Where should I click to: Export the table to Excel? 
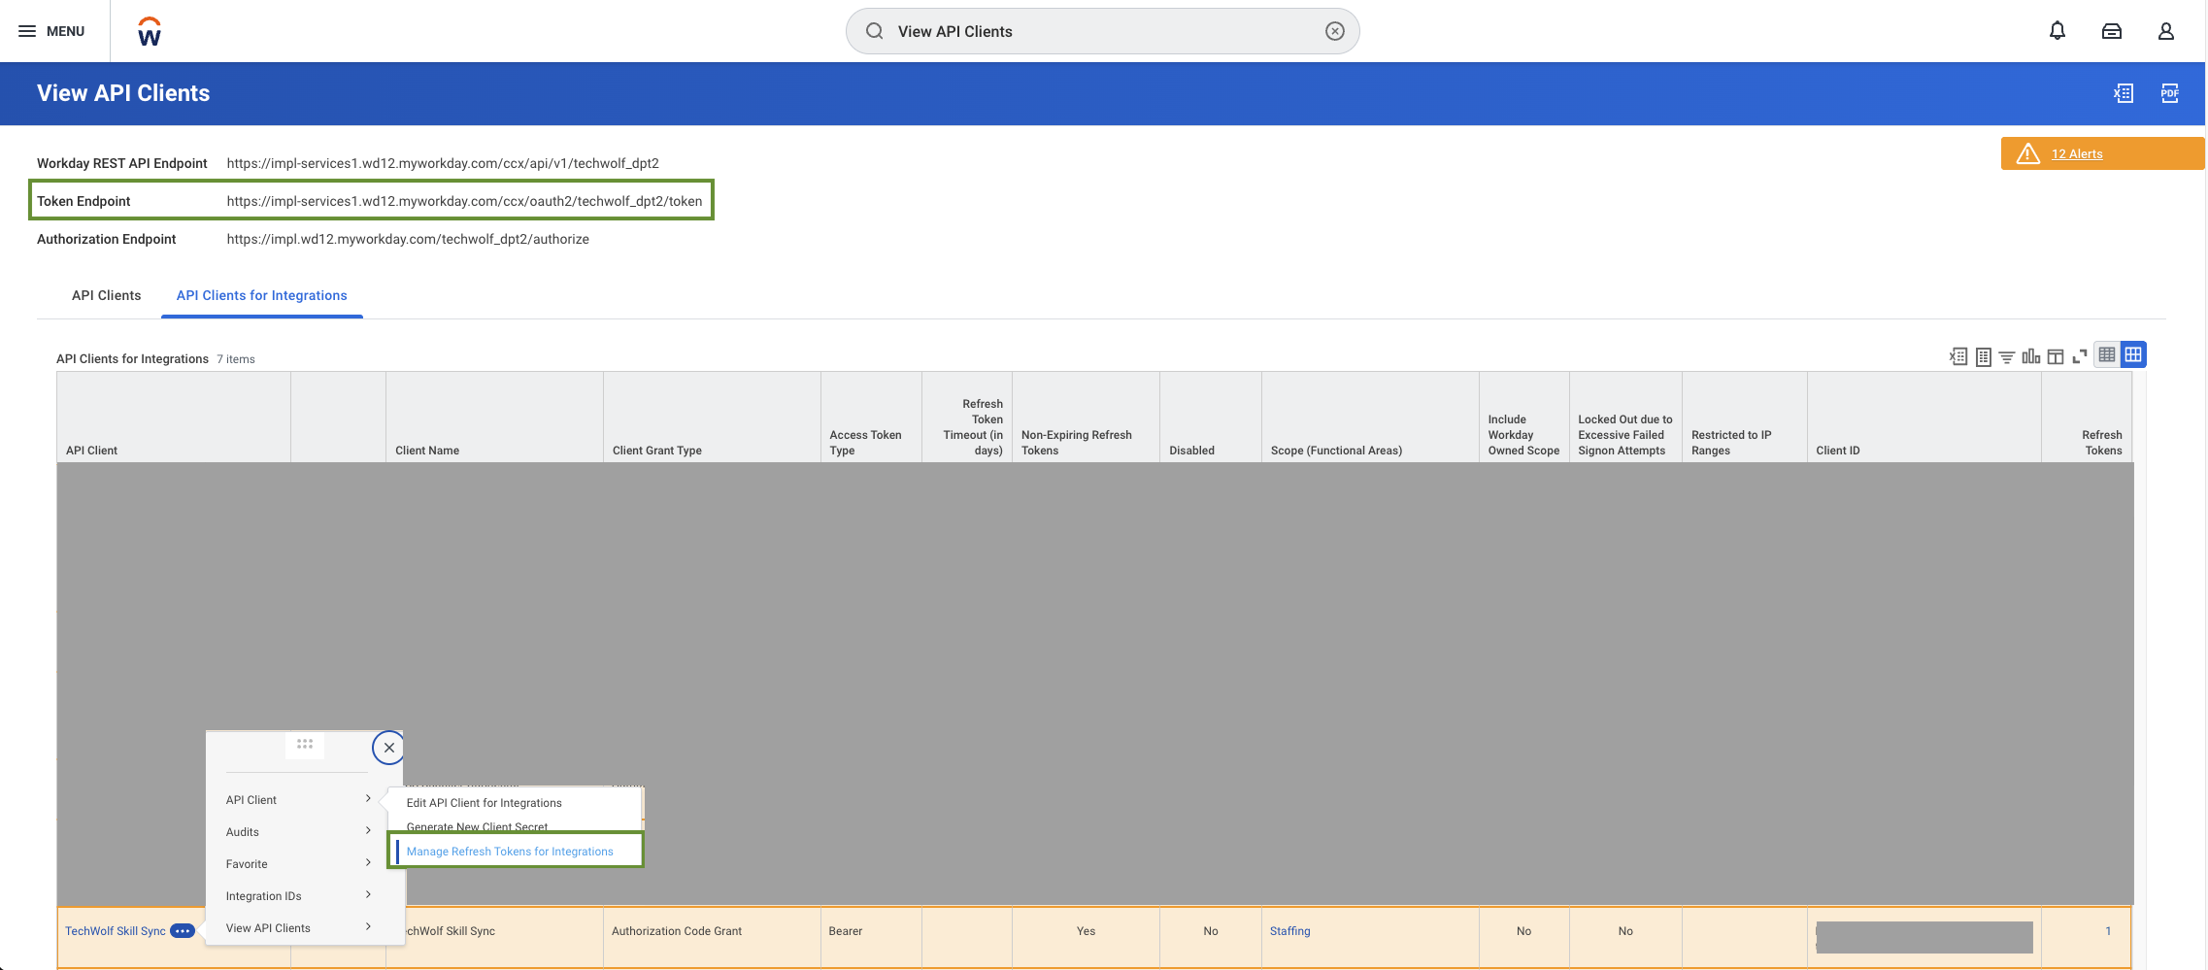tap(1957, 355)
